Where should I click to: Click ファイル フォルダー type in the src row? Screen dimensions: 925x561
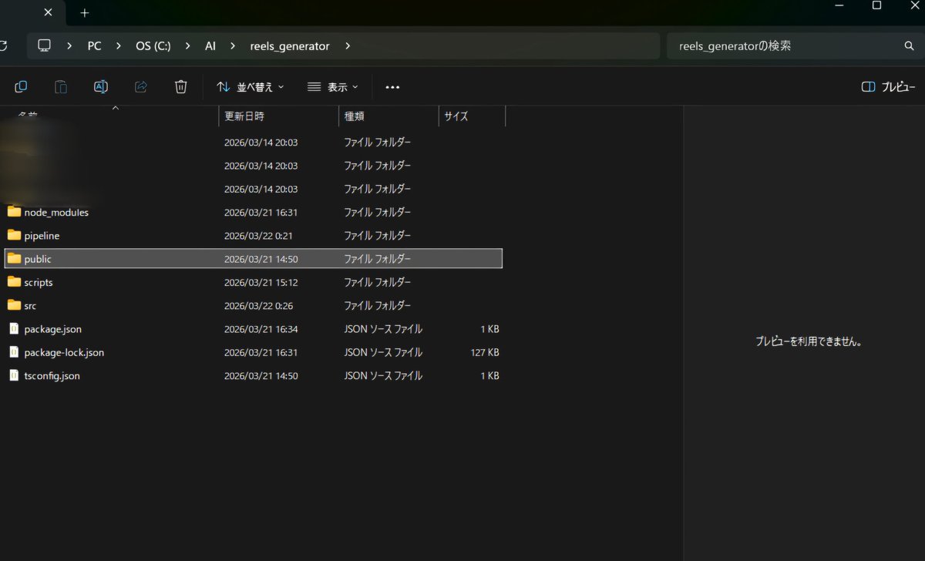click(x=378, y=305)
